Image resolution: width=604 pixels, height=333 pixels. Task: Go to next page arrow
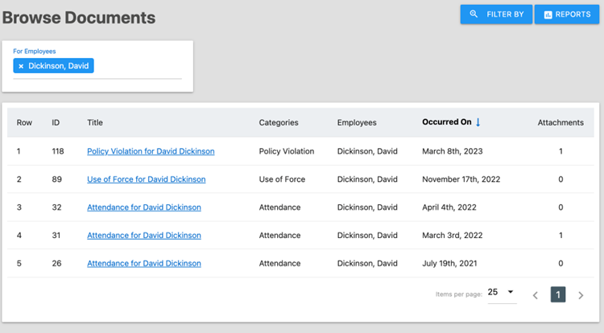click(581, 295)
